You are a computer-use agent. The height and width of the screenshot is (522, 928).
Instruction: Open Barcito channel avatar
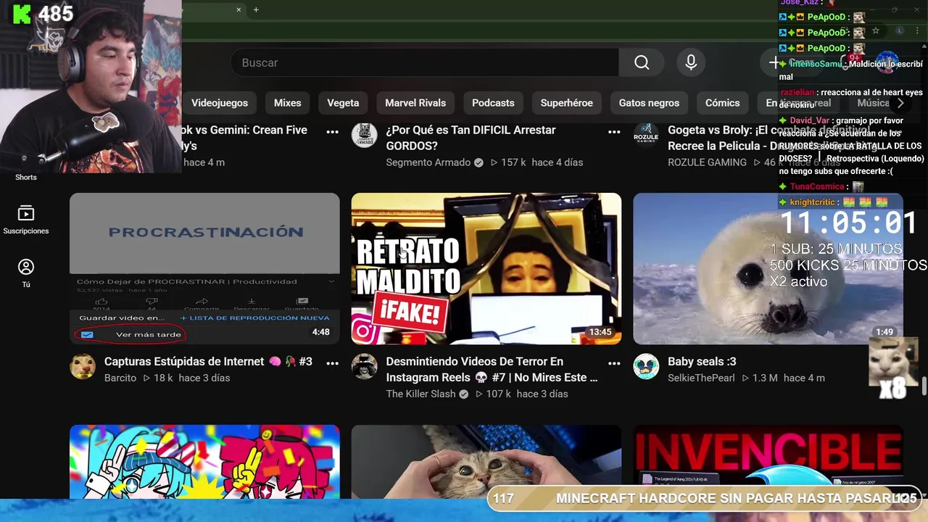click(x=83, y=366)
